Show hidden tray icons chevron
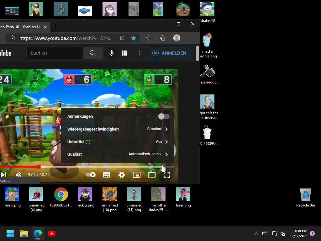321x241 pixels. click(x=256, y=233)
